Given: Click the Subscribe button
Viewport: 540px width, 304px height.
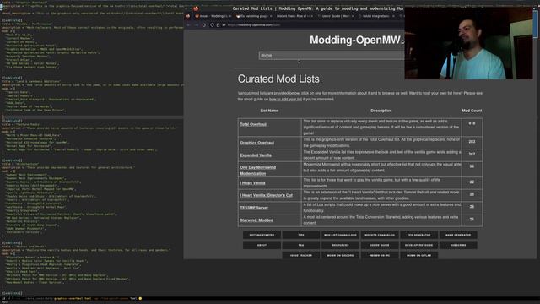Looking at the screenshot, I should pyautogui.click(x=458, y=245).
